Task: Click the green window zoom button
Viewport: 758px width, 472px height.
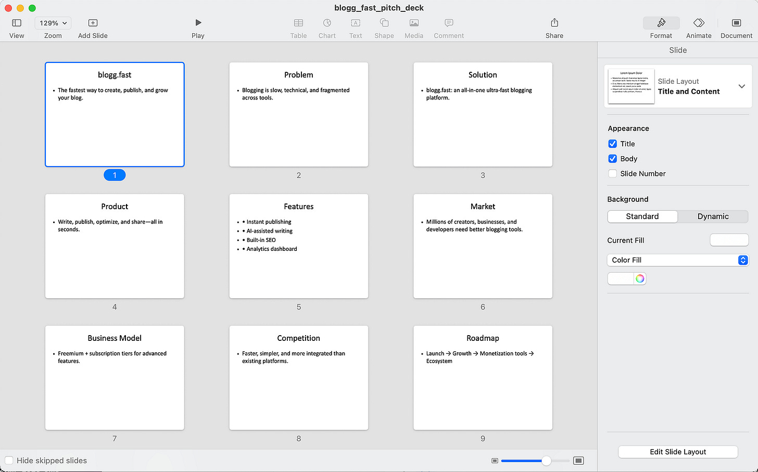Action: click(x=32, y=8)
